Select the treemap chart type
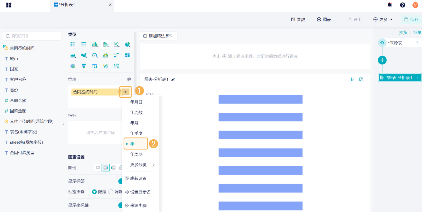This screenshot has height=212, width=422. (x=127, y=55)
